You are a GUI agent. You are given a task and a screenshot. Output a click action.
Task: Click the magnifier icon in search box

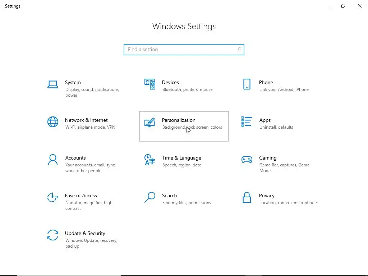coord(239,50)
